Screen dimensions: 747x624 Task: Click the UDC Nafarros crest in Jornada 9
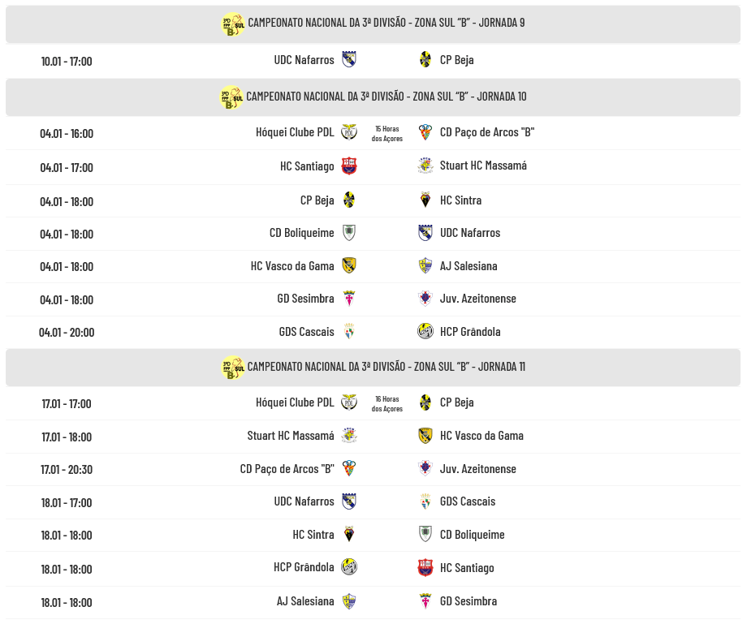[x=349, y=59]
